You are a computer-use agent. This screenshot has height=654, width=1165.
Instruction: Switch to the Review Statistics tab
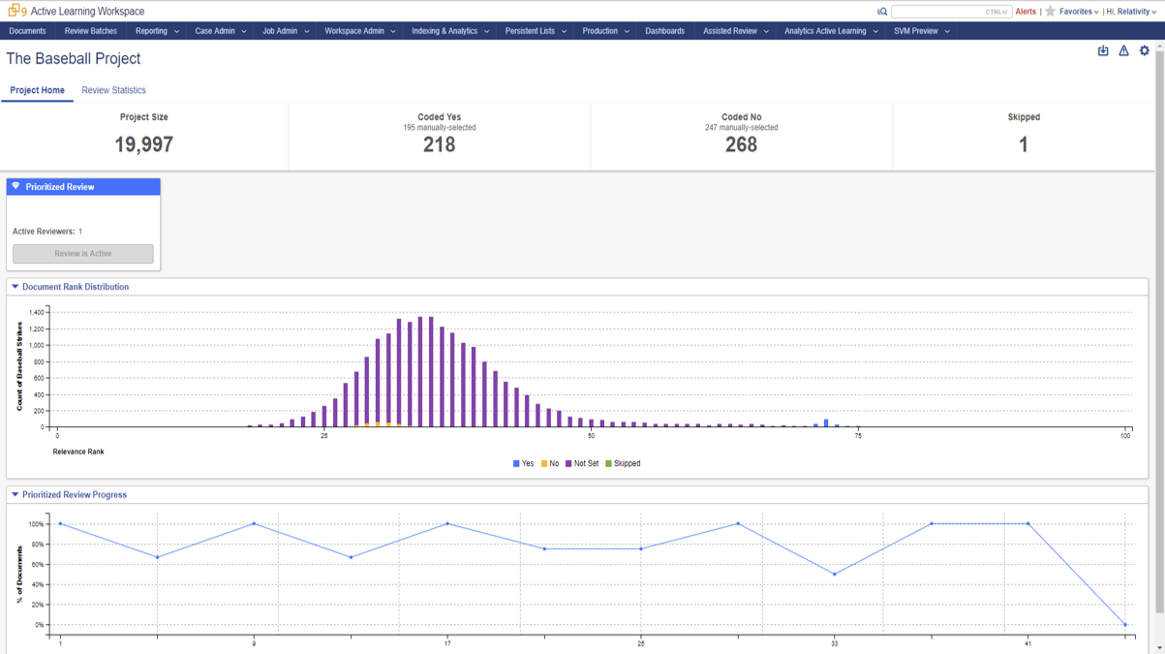[x=113, y=89]
